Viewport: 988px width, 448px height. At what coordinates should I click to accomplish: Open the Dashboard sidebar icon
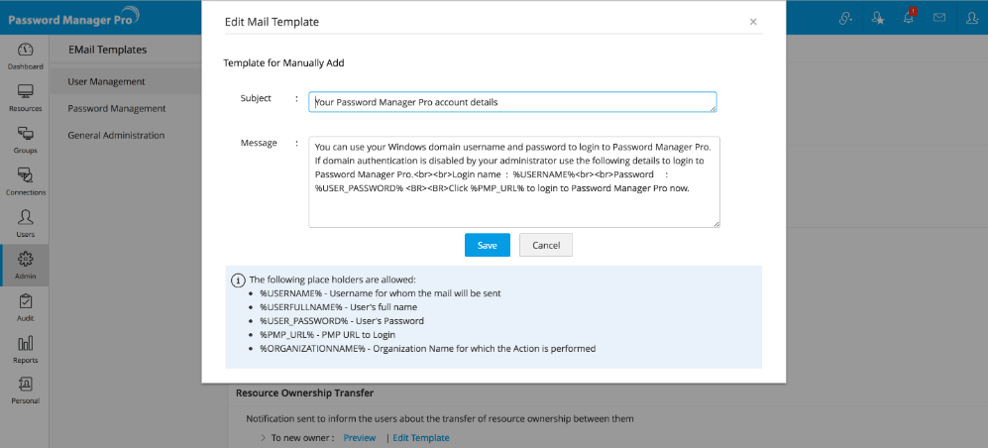click(x=26, y=56)
